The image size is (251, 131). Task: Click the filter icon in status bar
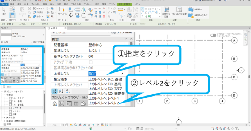point(236,128)
